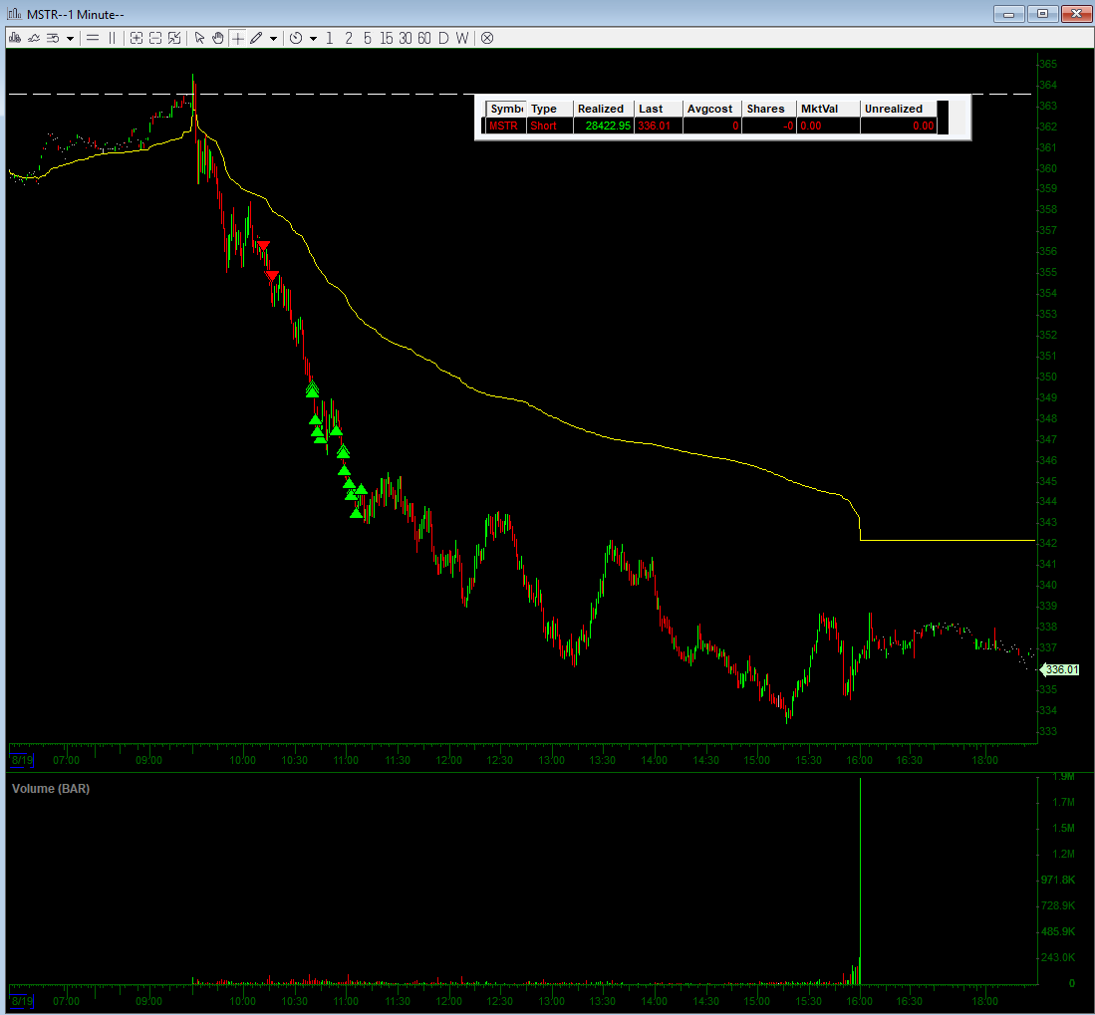Click the top green cover marker near 349
Screen dimensions: 1095x1015
tap(312, 389)
